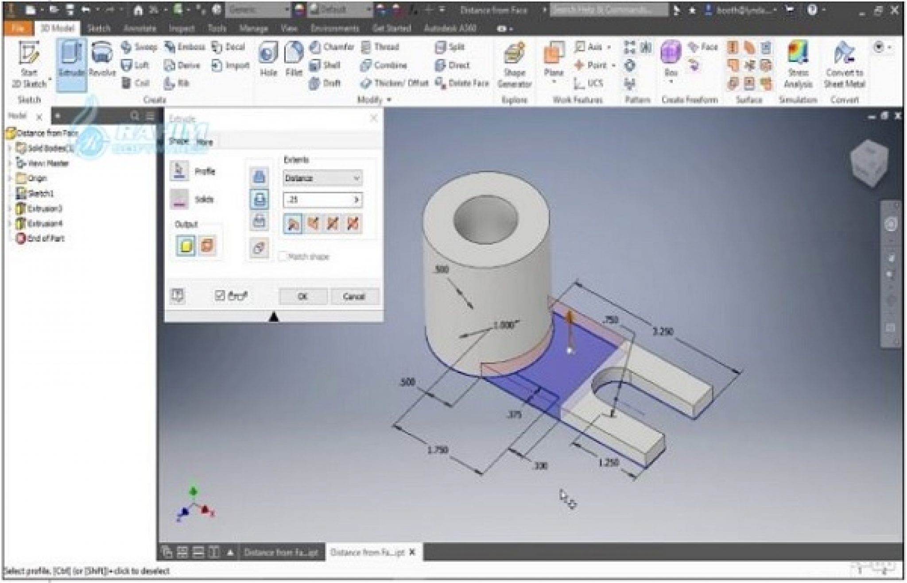907x583 pixels.
Task: Click Cancel in the Extrude dialog
Action: coord(353,296)
